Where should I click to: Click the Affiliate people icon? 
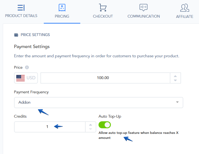184,8
